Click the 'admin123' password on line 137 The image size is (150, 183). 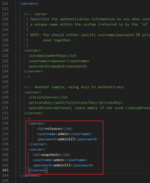[x=66, y=139]
